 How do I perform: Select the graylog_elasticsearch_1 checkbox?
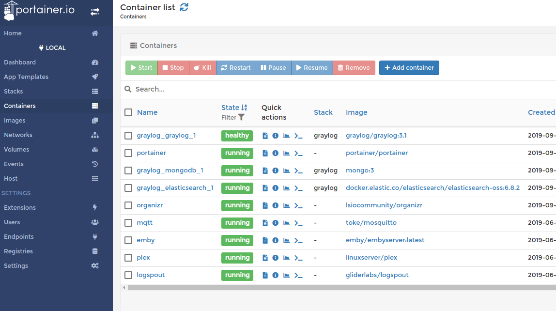click(128, 188)
